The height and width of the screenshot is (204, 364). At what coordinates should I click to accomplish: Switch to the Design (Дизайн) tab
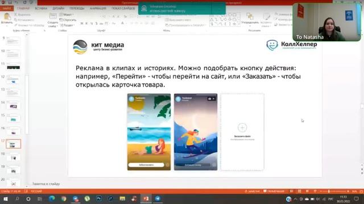point(58,8)
